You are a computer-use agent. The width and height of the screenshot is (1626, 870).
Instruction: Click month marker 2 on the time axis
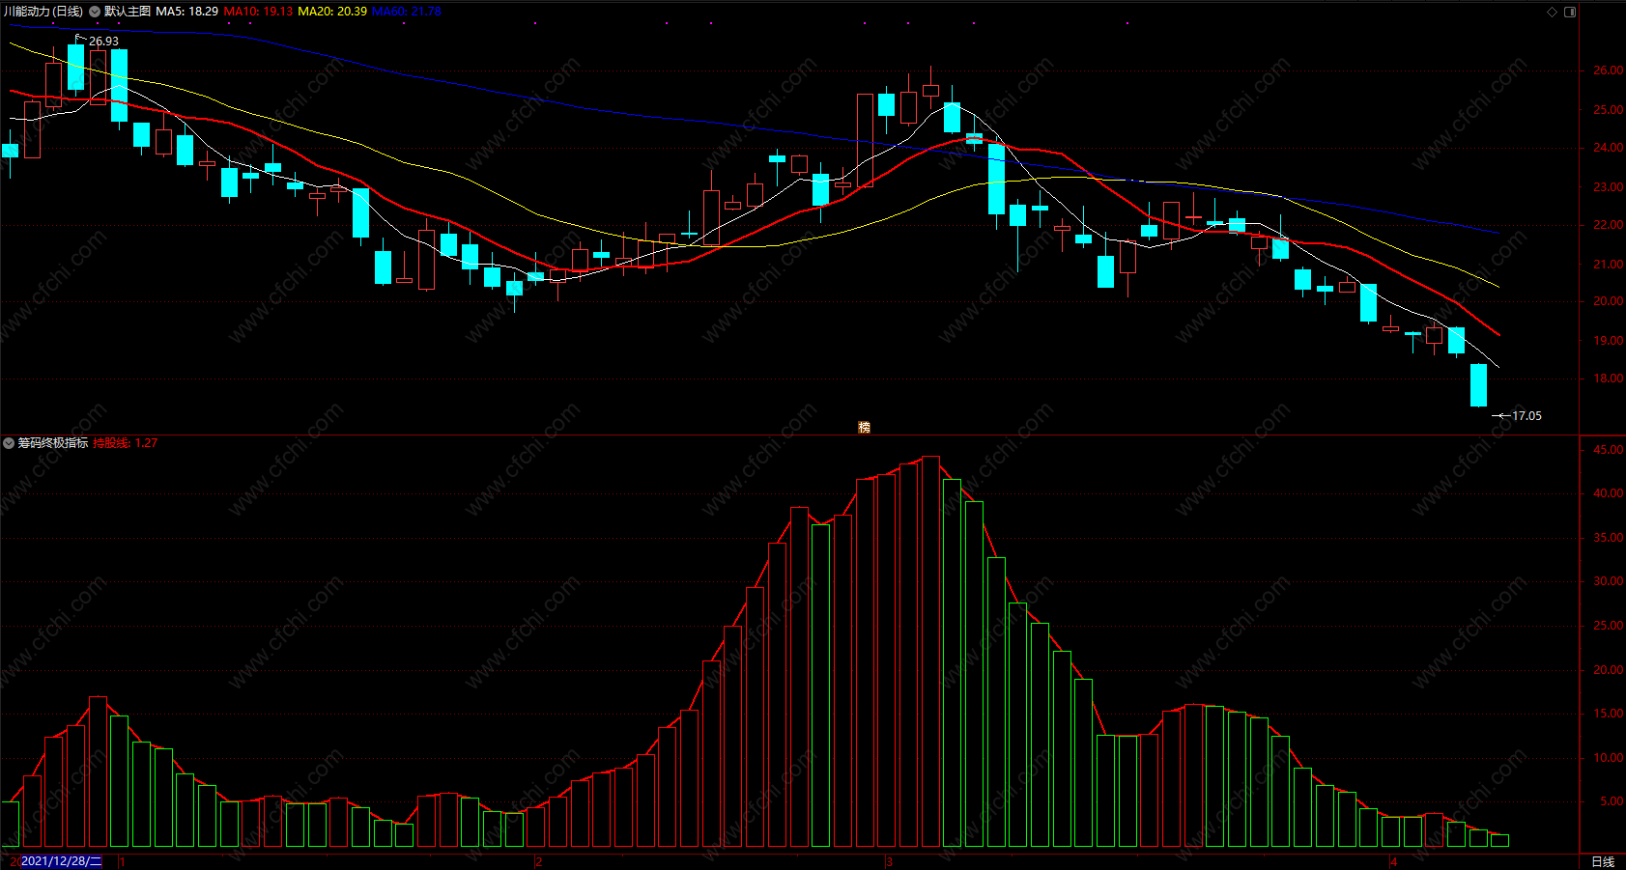coord(539,861)
